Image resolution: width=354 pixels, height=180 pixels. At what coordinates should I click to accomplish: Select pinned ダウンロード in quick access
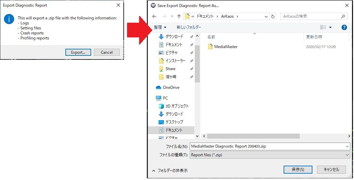coord(174,36)
